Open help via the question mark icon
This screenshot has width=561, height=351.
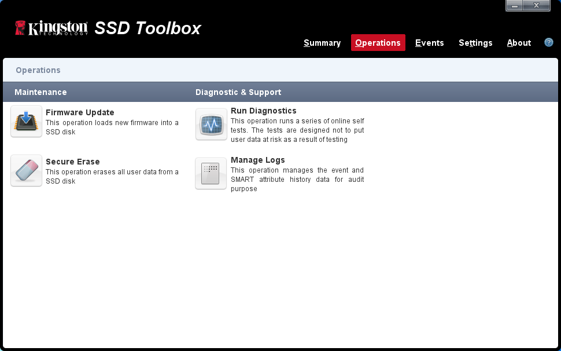pos(549,42)
